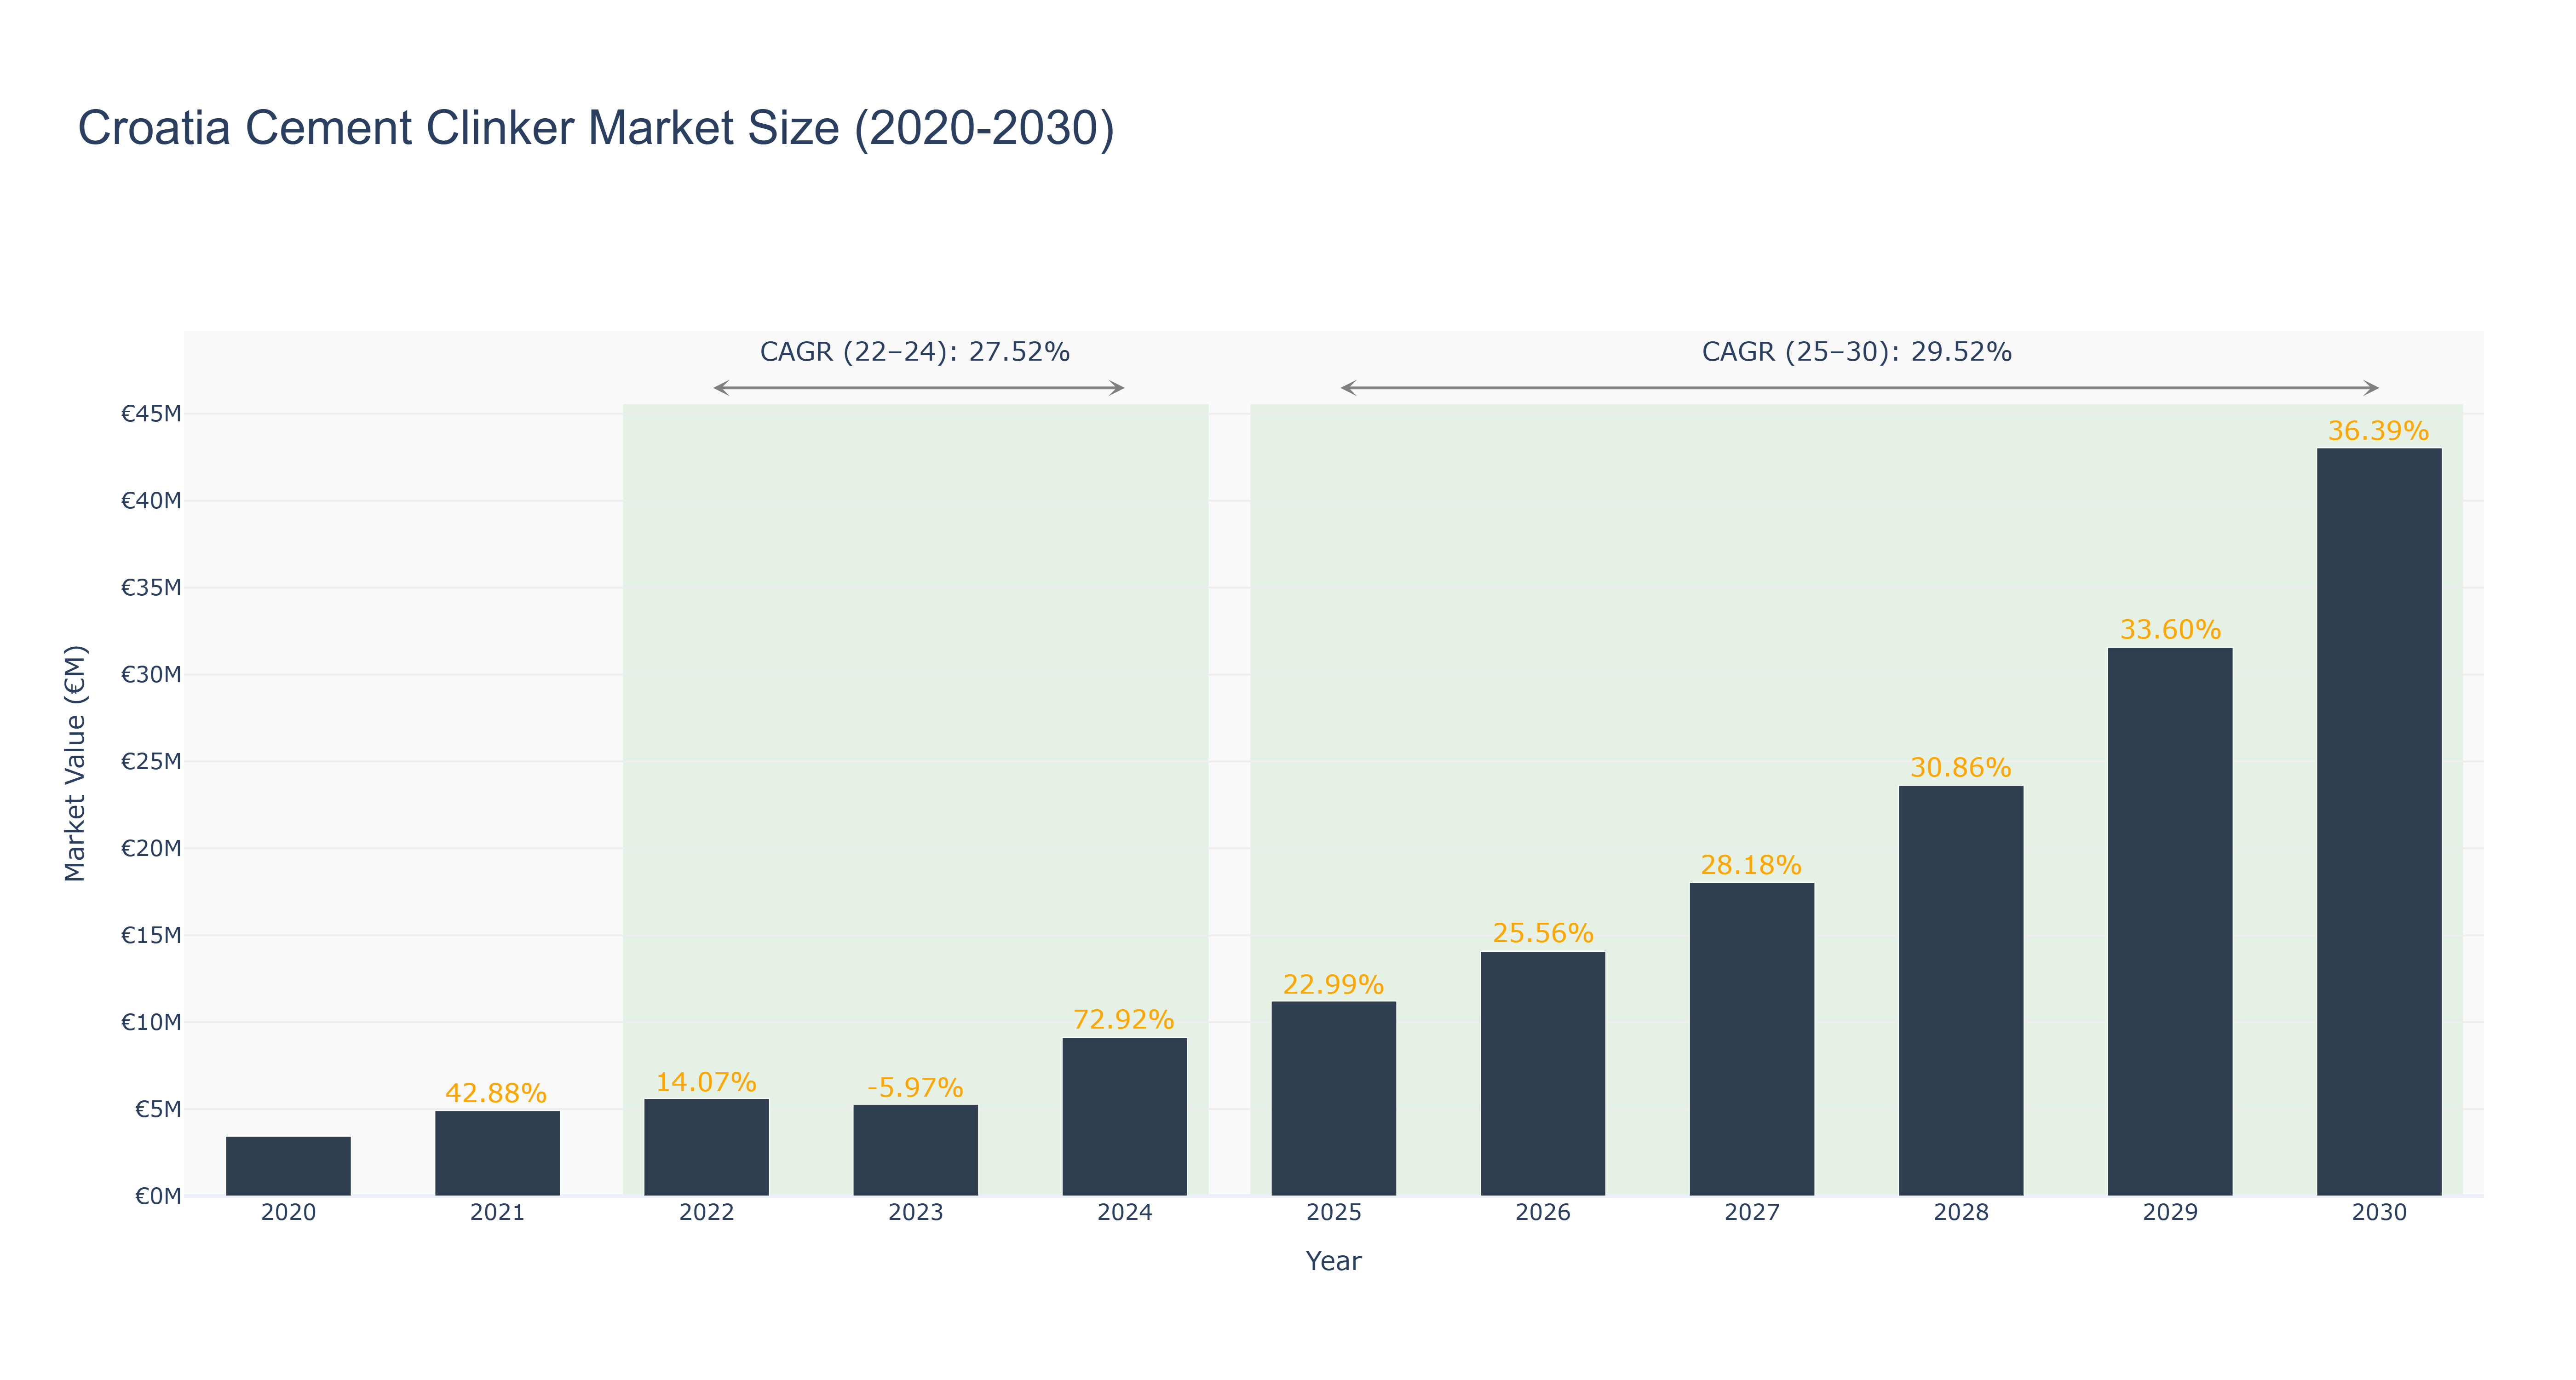
Task: Click the 42.88% growth label
Action: (496, 1094)
